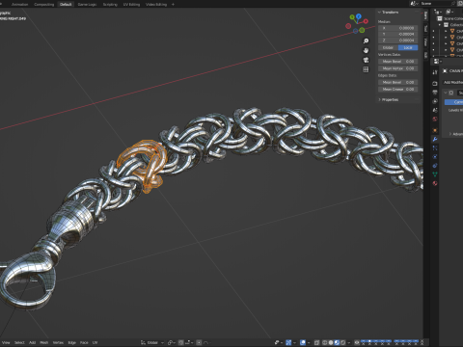Click the pan view hand icon
Screen dimensions: 463x347
pyautogui.click(x=366, y=50)
